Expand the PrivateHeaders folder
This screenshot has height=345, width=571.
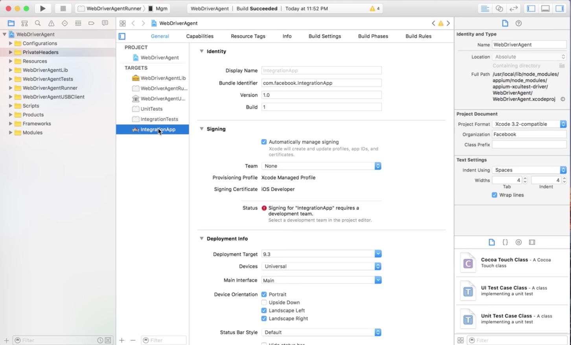[11, 52]
